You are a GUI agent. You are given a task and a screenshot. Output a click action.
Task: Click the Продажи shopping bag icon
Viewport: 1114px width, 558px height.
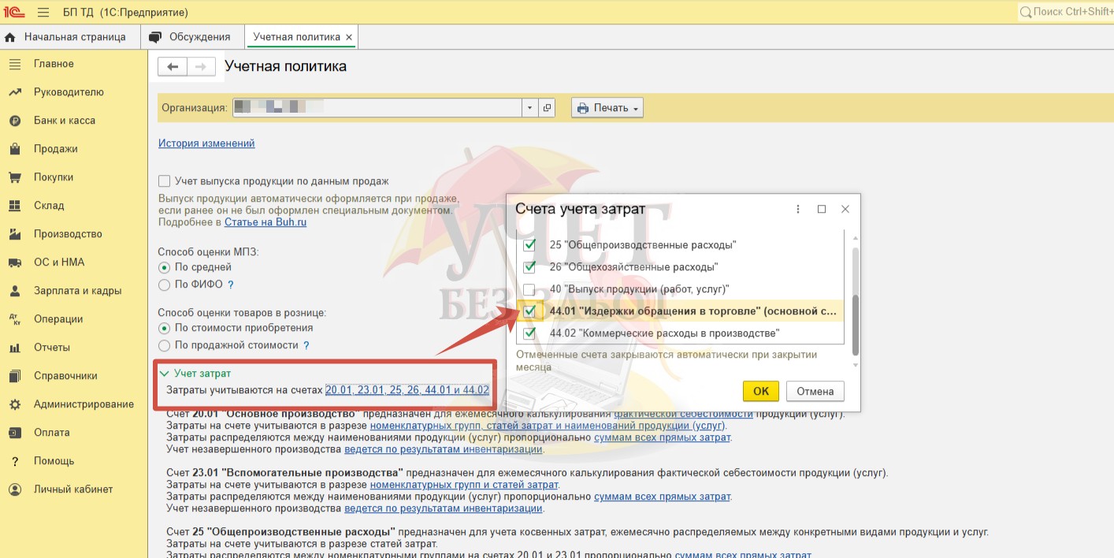tap(14, 149)
